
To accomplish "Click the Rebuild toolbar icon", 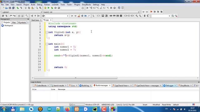I will coord(55,8).
